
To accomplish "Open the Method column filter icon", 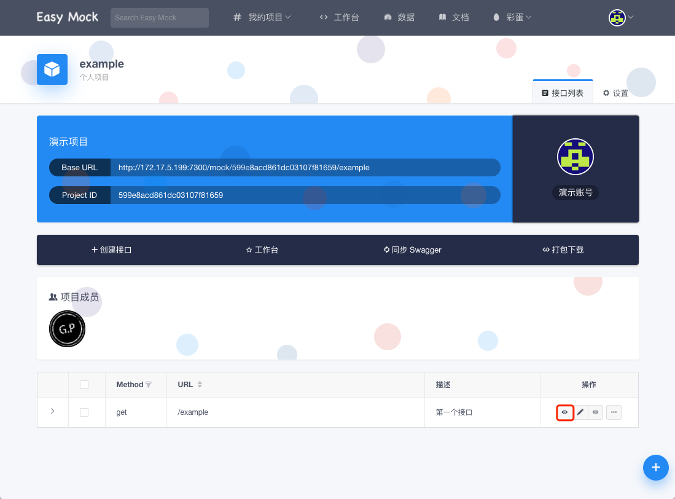I will coord(149,385).
